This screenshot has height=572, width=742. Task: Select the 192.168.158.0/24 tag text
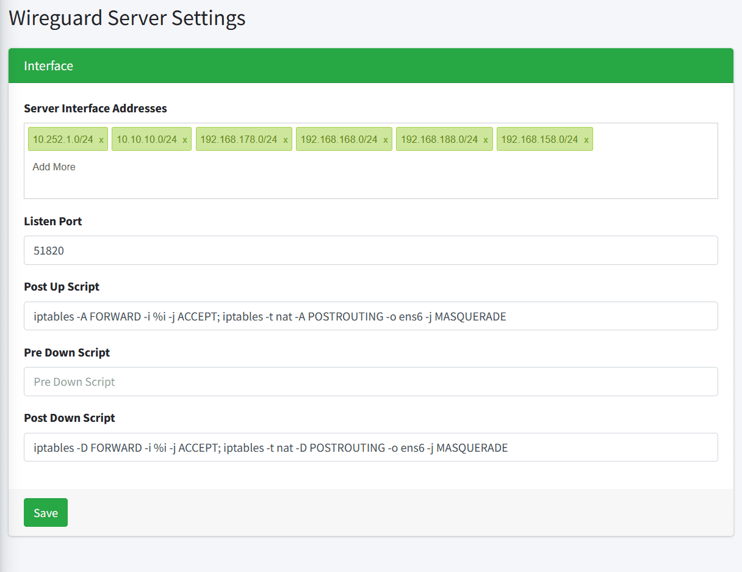(x=539, y=139)
